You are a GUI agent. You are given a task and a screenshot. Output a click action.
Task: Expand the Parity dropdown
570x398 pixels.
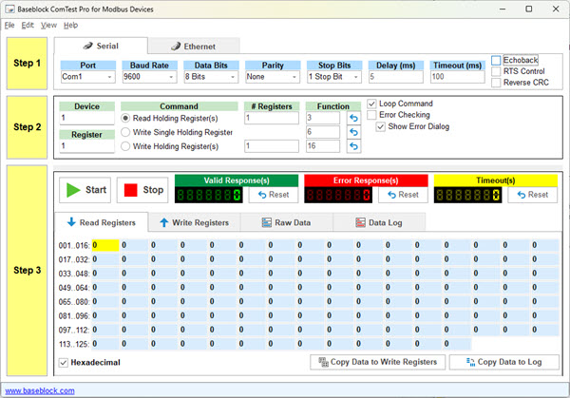point(294,76)
